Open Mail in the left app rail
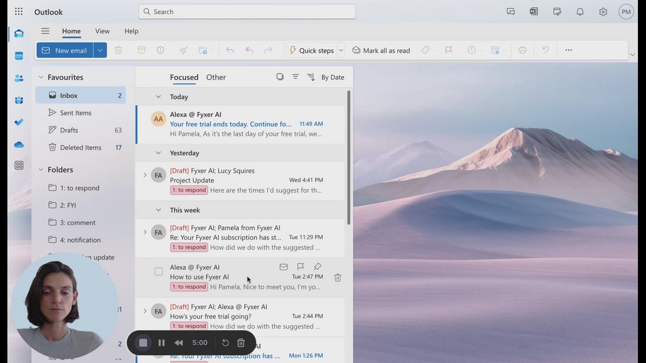This screenshot has width=646, height=363. pos(19,34)
